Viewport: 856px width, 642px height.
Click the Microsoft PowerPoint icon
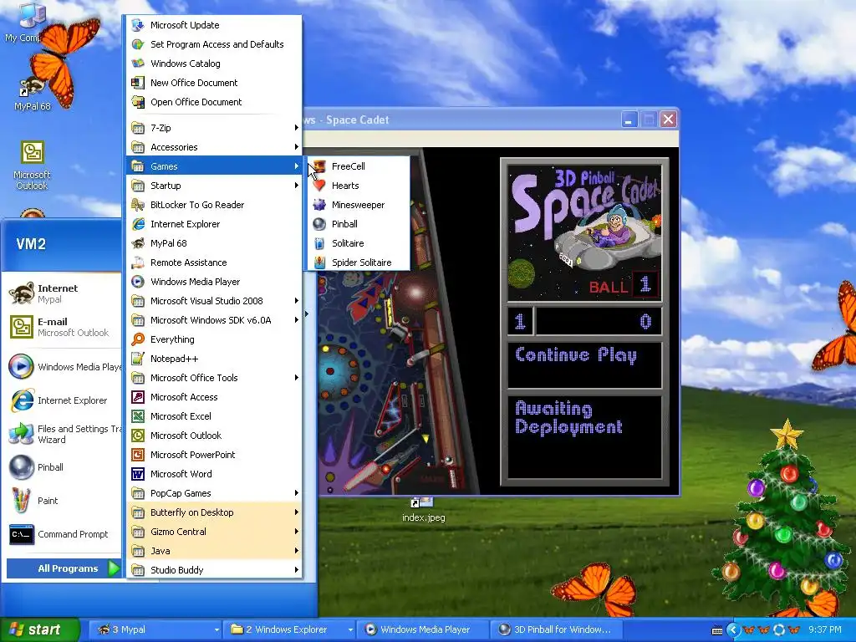tap(138, 455)
